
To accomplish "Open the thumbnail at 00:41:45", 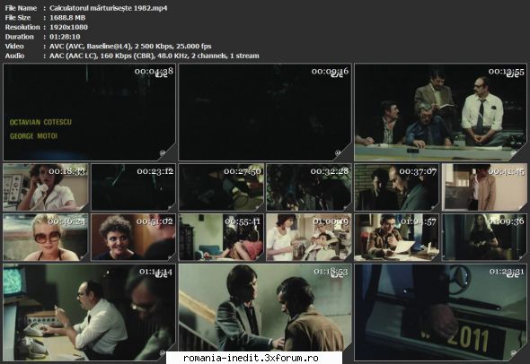I will click(484, 187).
